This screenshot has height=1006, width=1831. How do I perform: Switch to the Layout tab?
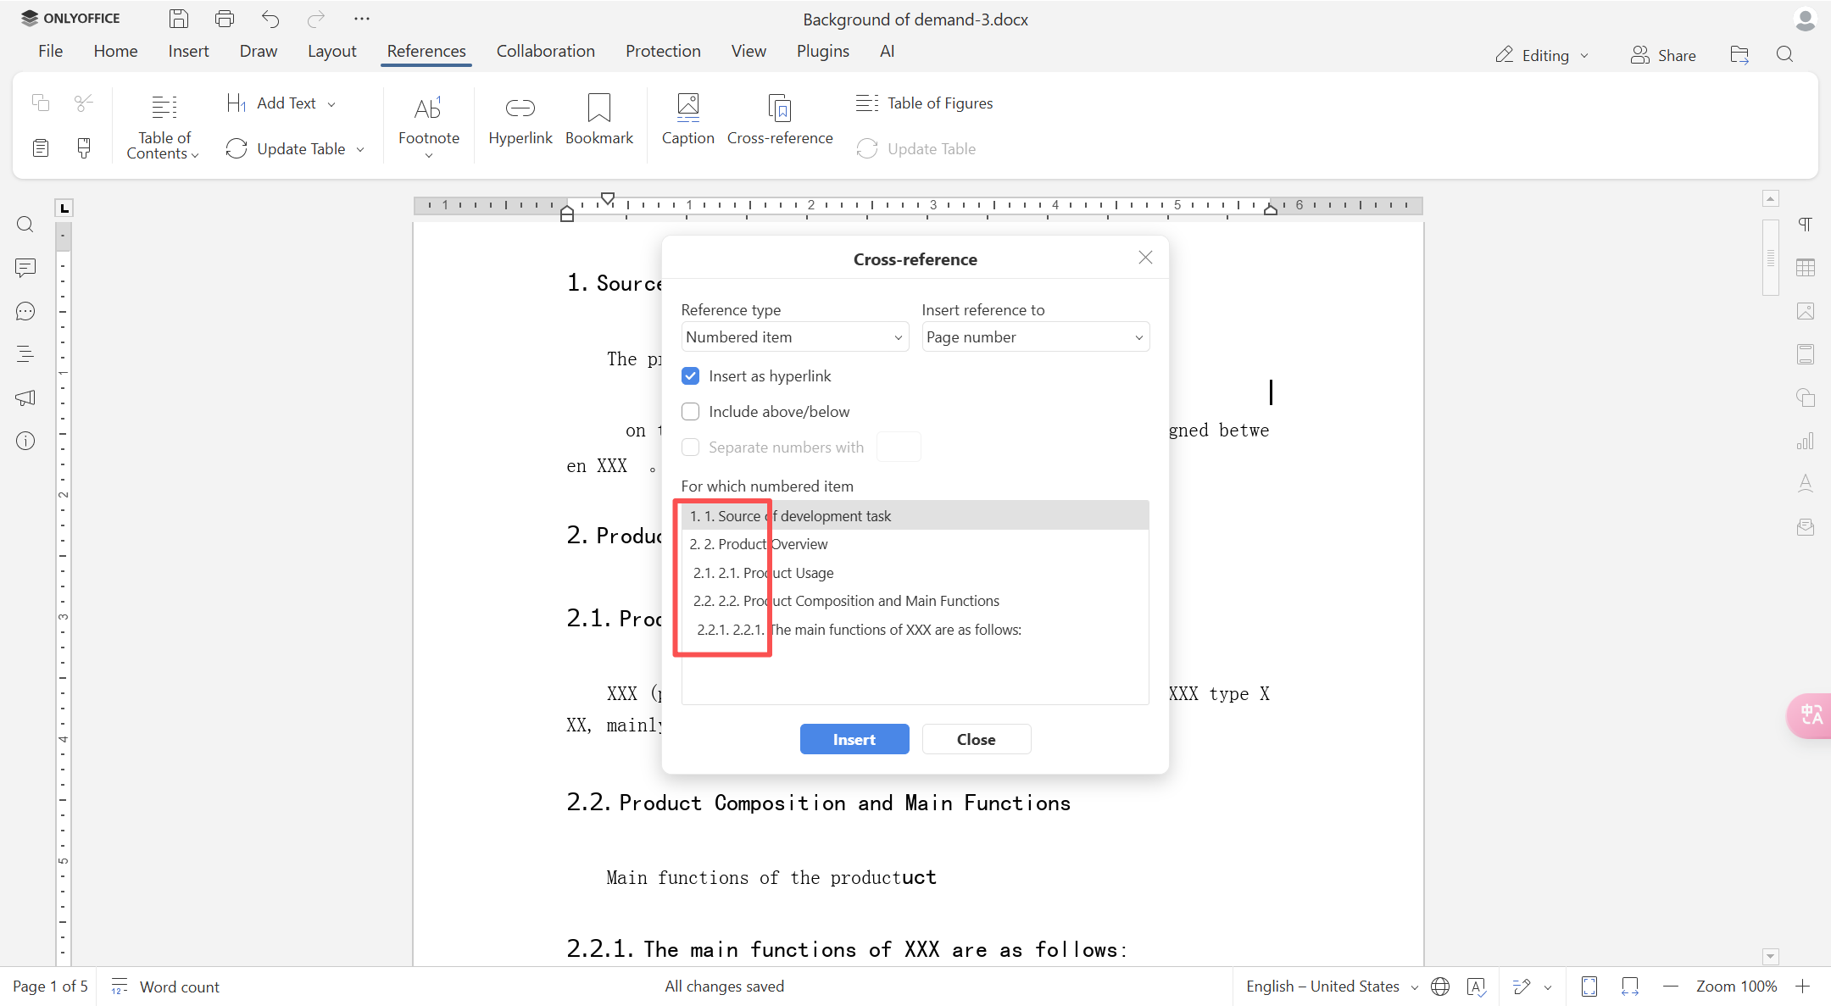[331, 51]
